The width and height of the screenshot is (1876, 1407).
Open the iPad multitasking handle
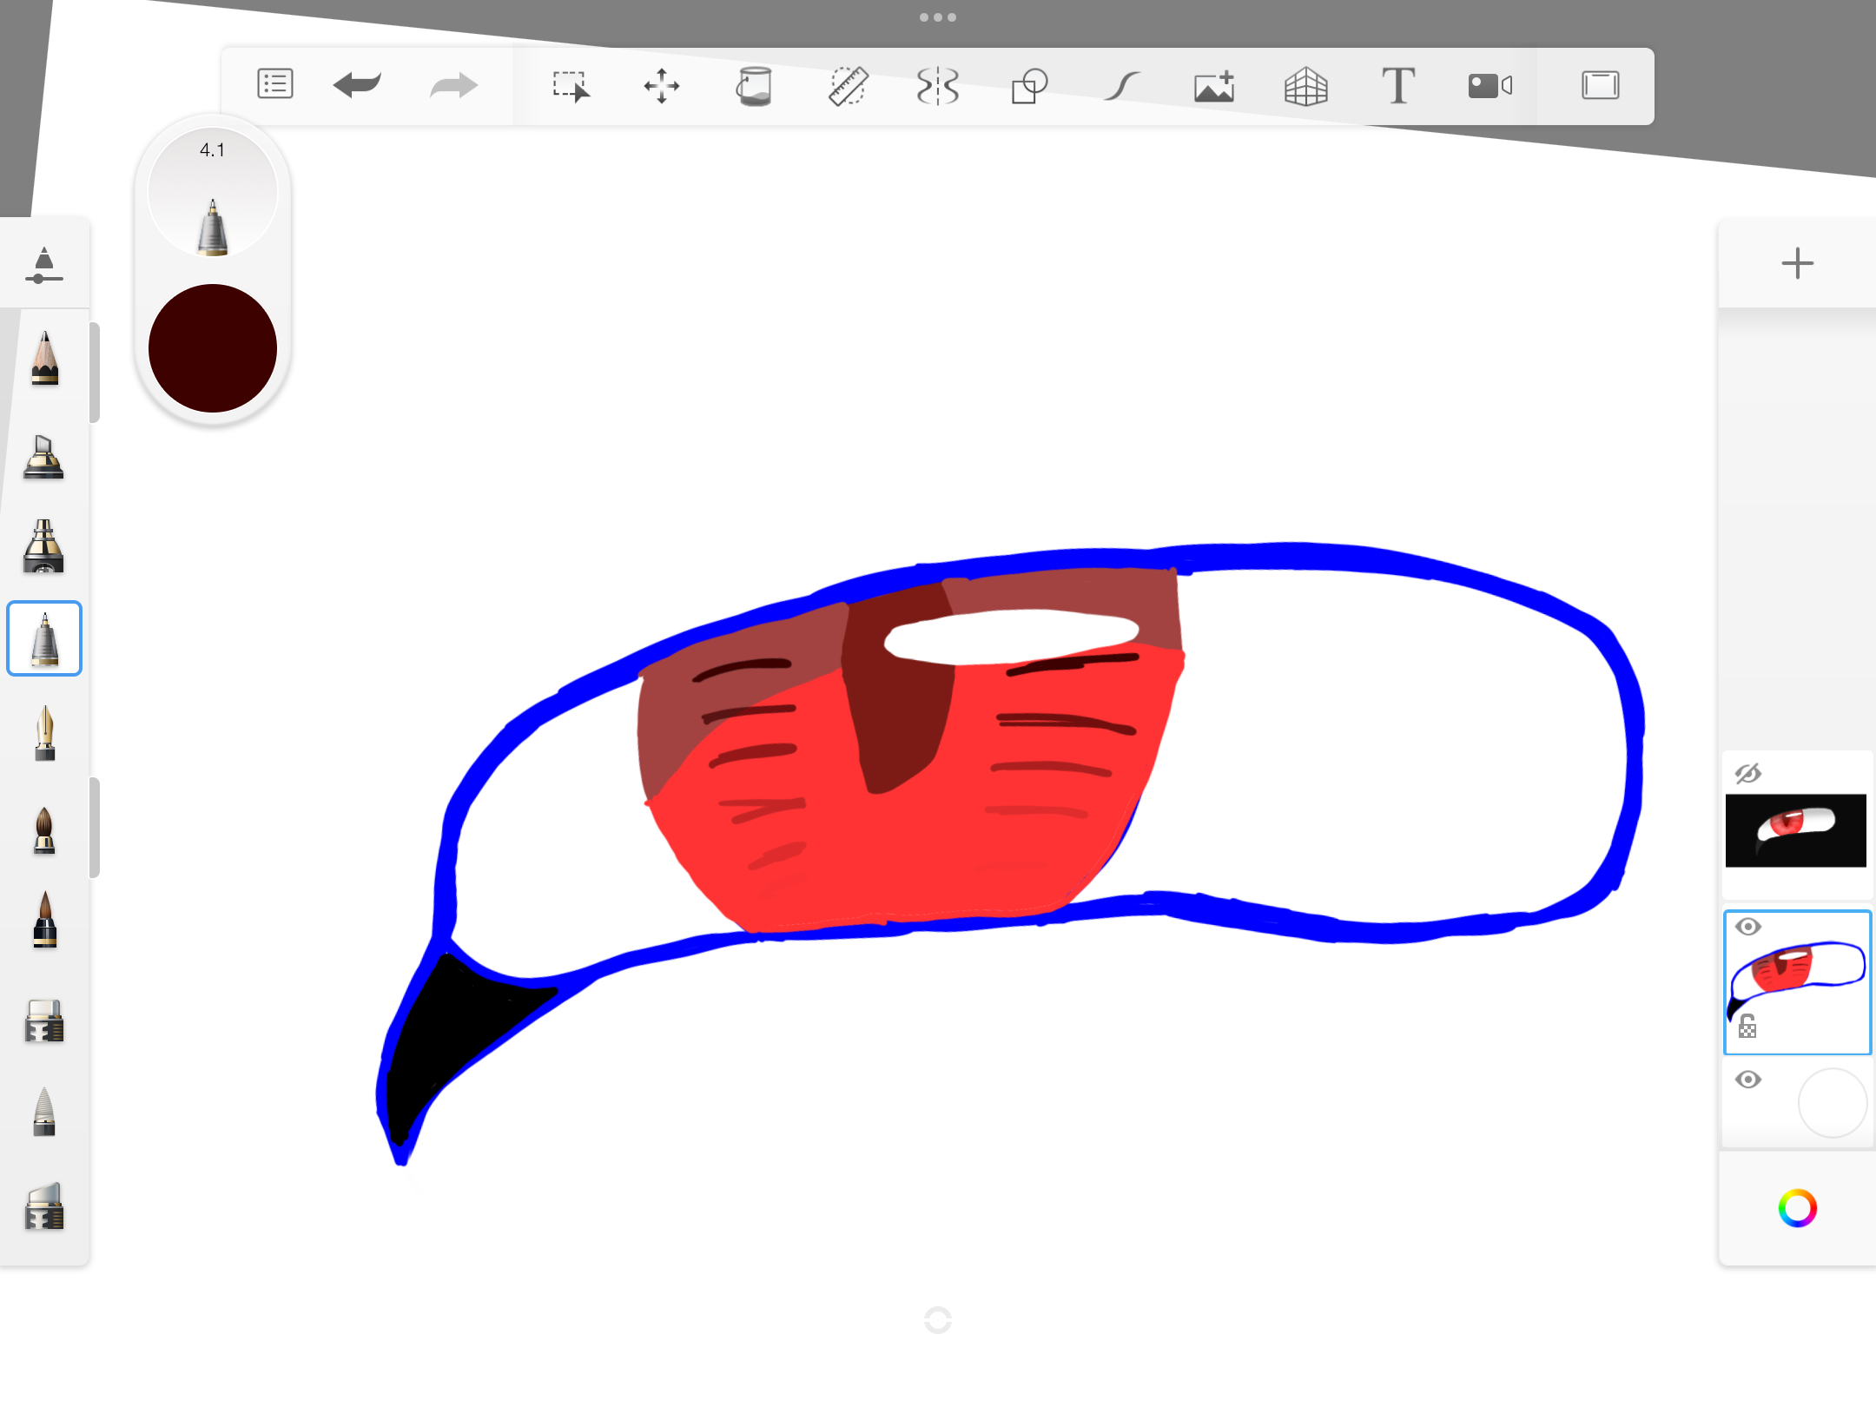point(938,16)
